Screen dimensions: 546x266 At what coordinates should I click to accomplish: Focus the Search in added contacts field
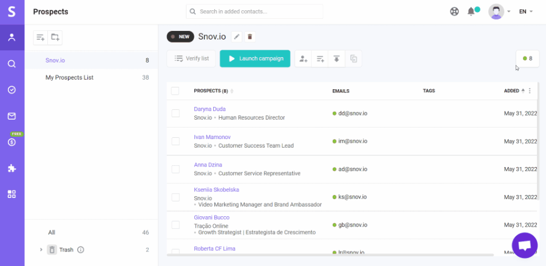[x=254, y=12]
